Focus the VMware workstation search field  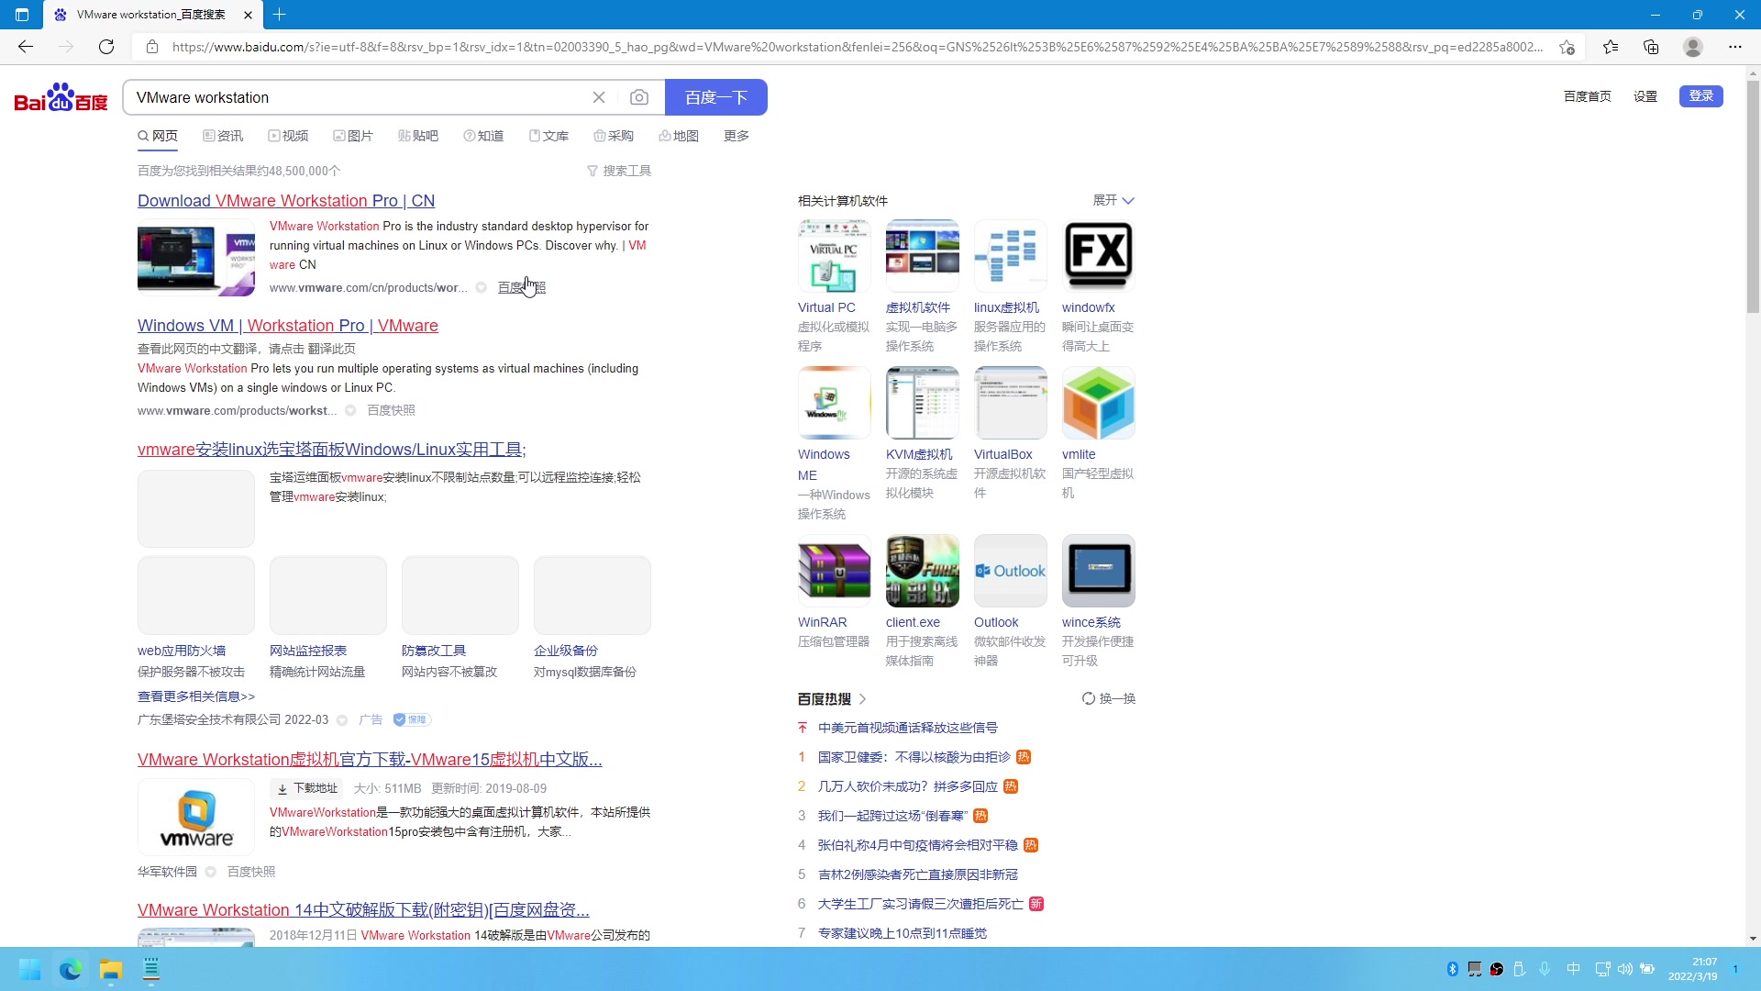tap(358, 97)
